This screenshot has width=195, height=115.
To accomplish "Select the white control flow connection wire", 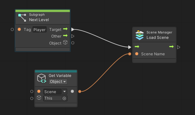I will (x=101, y=39).
